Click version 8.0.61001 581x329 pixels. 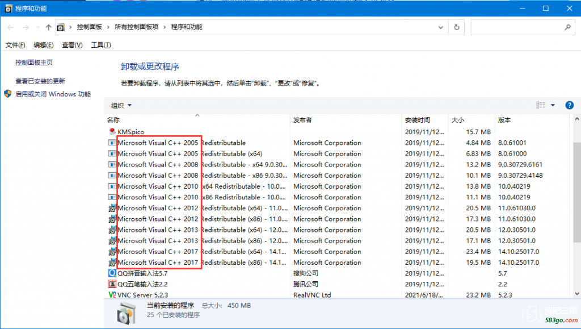click(512, 143)
